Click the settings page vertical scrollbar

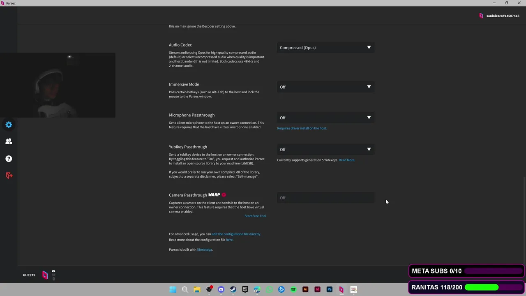click(524, 220)
